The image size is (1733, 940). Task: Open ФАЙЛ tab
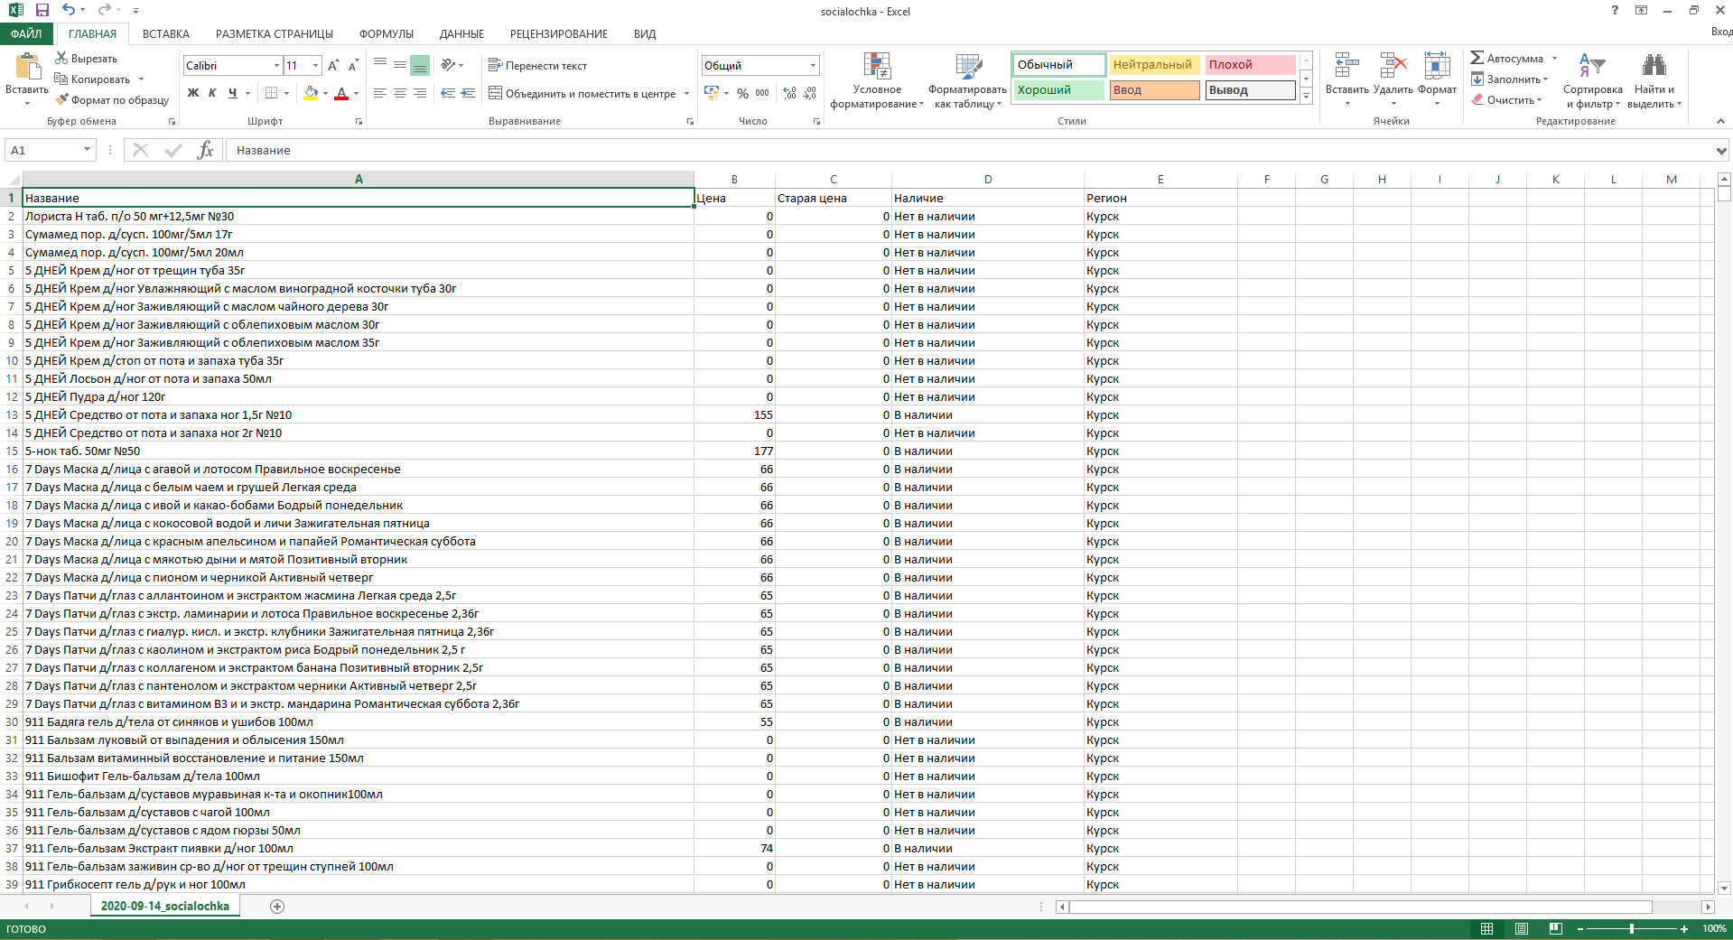tap(26, 33)
